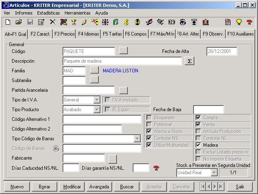258x194 pixels.
Task: Check the No Imprimir Etiqueta checkbox
Action: click(198, 159)
